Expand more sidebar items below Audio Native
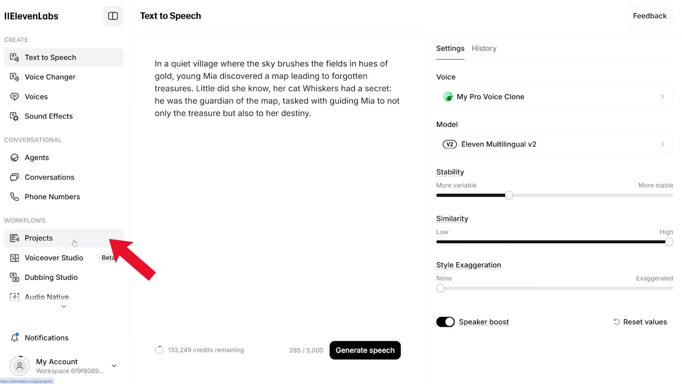682x384 pixels. click(x=63, y=307)
